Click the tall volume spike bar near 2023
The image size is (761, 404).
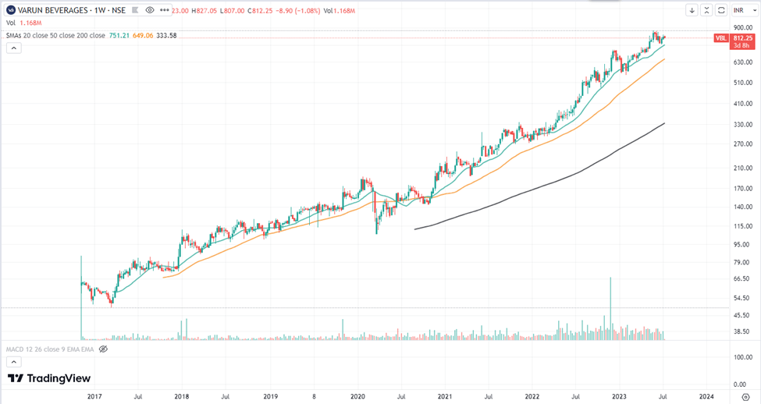tap(610, 308)
